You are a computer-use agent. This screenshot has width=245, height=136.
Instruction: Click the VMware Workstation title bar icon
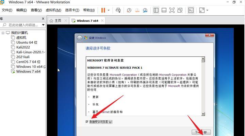click(x=2, y=2)
